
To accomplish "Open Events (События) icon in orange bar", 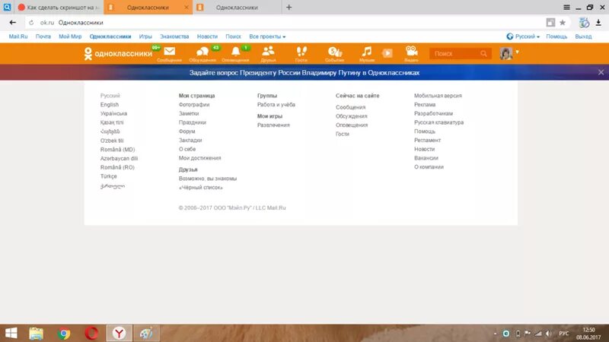I will [334, 53].
